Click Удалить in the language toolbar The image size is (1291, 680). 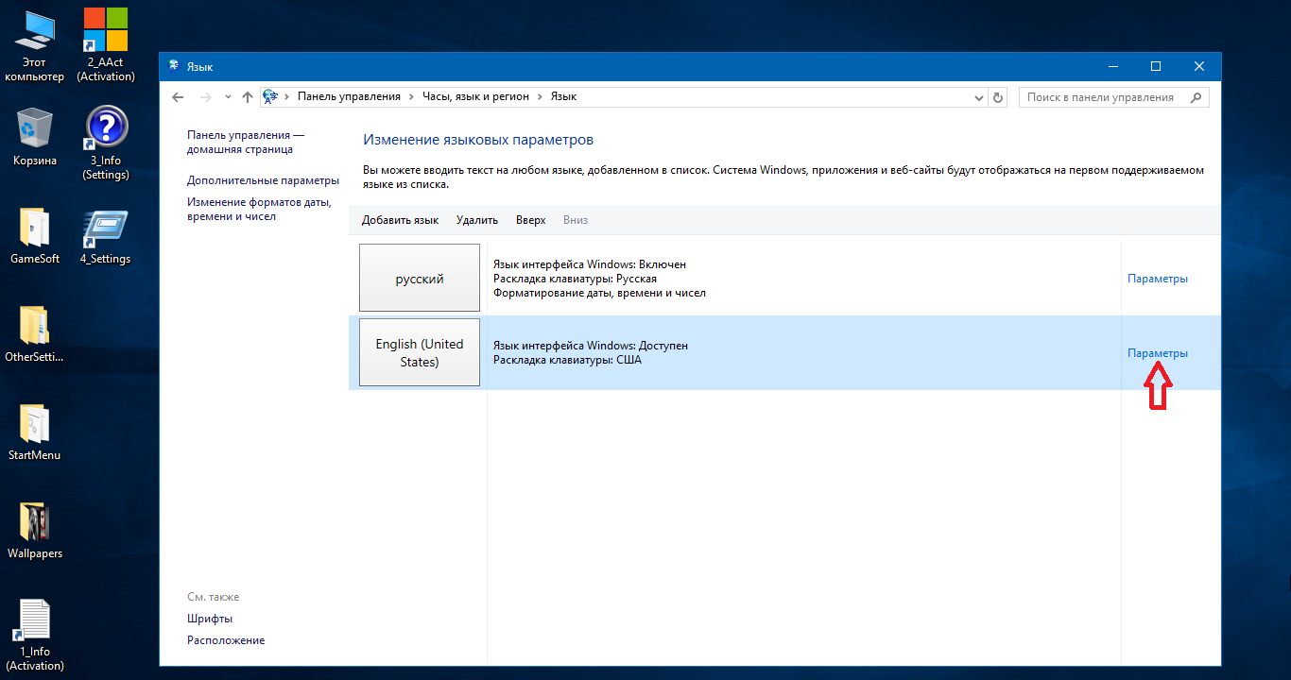point(476,220)
